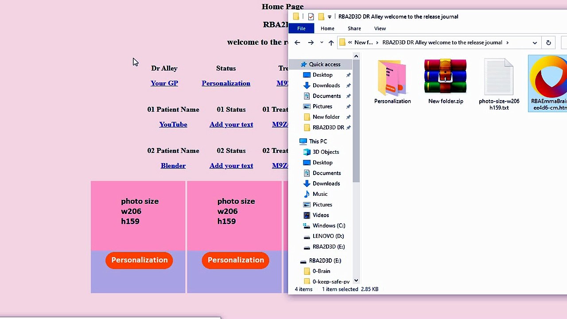Click 'Add your text' link under 02 Status

coord(231,166)
